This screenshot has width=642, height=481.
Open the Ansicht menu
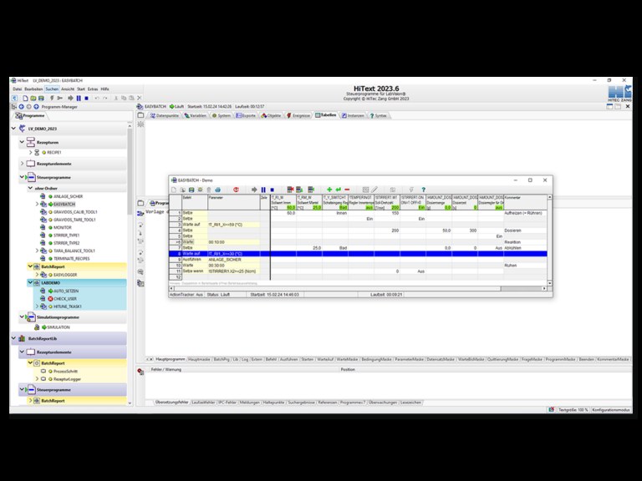coord(68,89)
